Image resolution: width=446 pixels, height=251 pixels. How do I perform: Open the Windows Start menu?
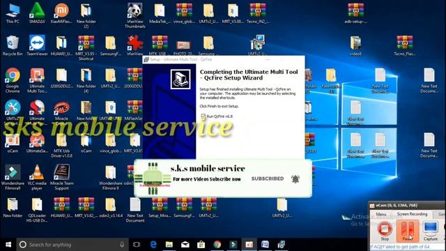coord(8,245)
